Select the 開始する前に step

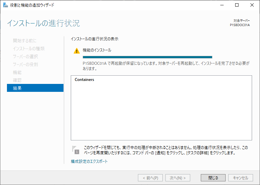point(24,41)
